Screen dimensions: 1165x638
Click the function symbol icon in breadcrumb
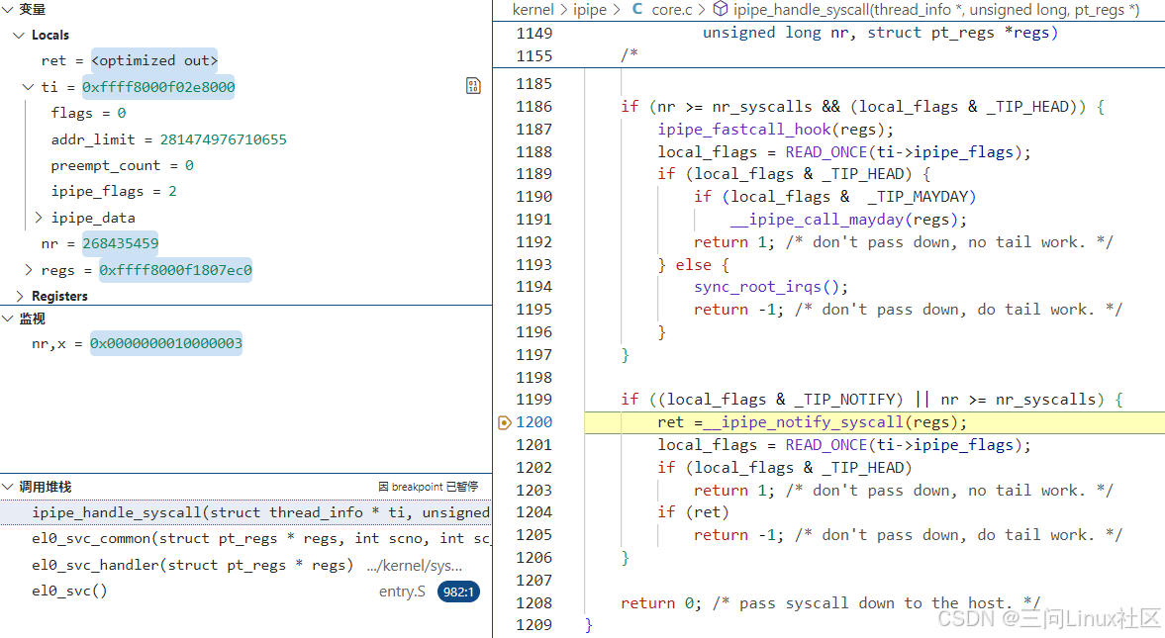[720, 9]
